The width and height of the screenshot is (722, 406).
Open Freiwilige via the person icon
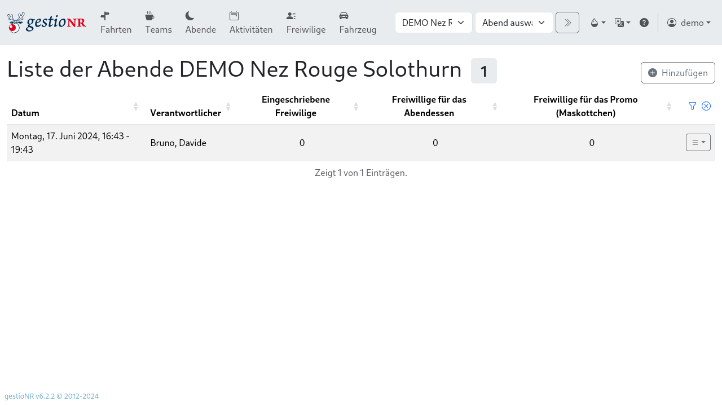306,23
